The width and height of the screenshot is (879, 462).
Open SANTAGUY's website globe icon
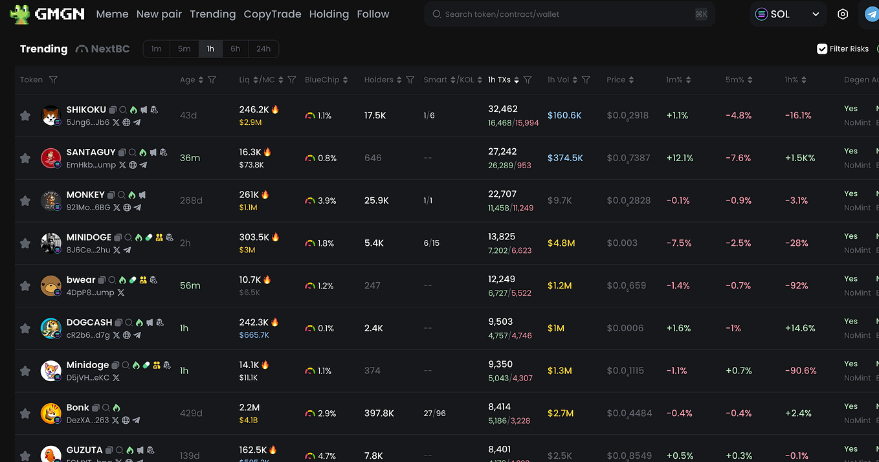coord(132,165)
